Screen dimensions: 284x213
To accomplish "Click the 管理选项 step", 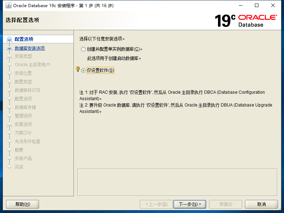I will 23,116.
